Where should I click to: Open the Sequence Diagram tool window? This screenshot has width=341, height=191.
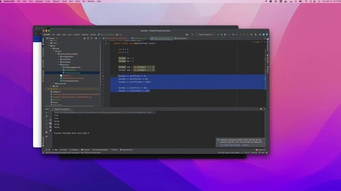point(101,150)
